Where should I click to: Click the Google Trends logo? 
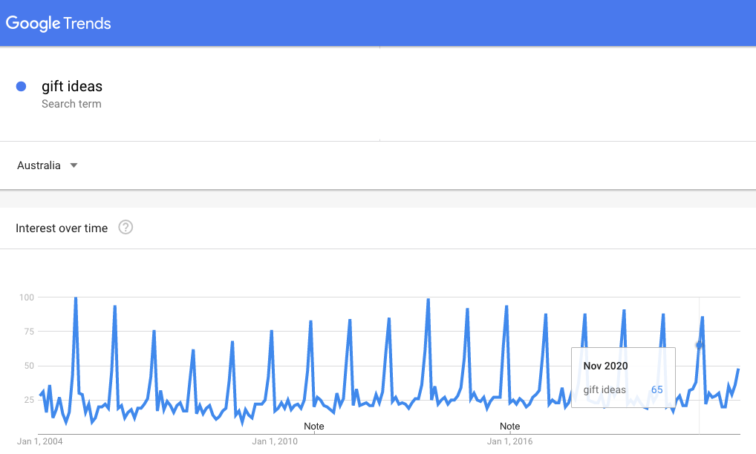point(59,23)
